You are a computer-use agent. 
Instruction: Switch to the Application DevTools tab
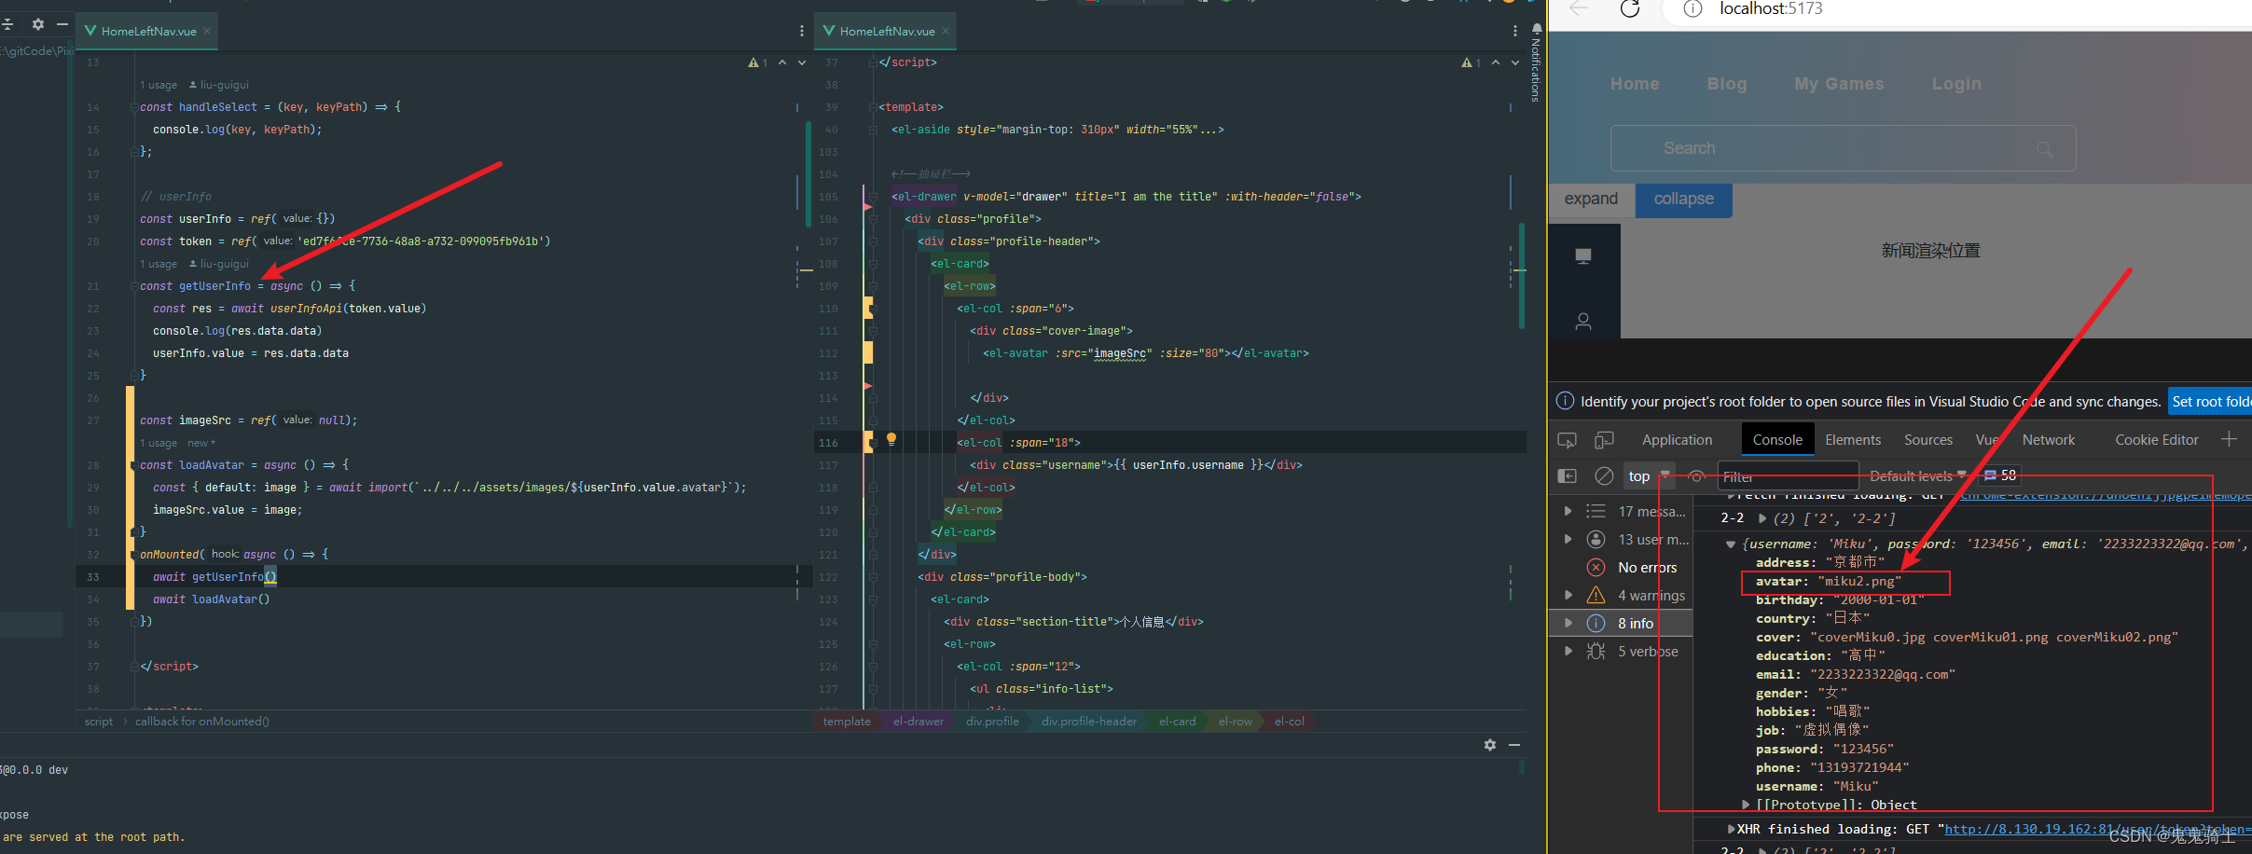[1677, 440]
